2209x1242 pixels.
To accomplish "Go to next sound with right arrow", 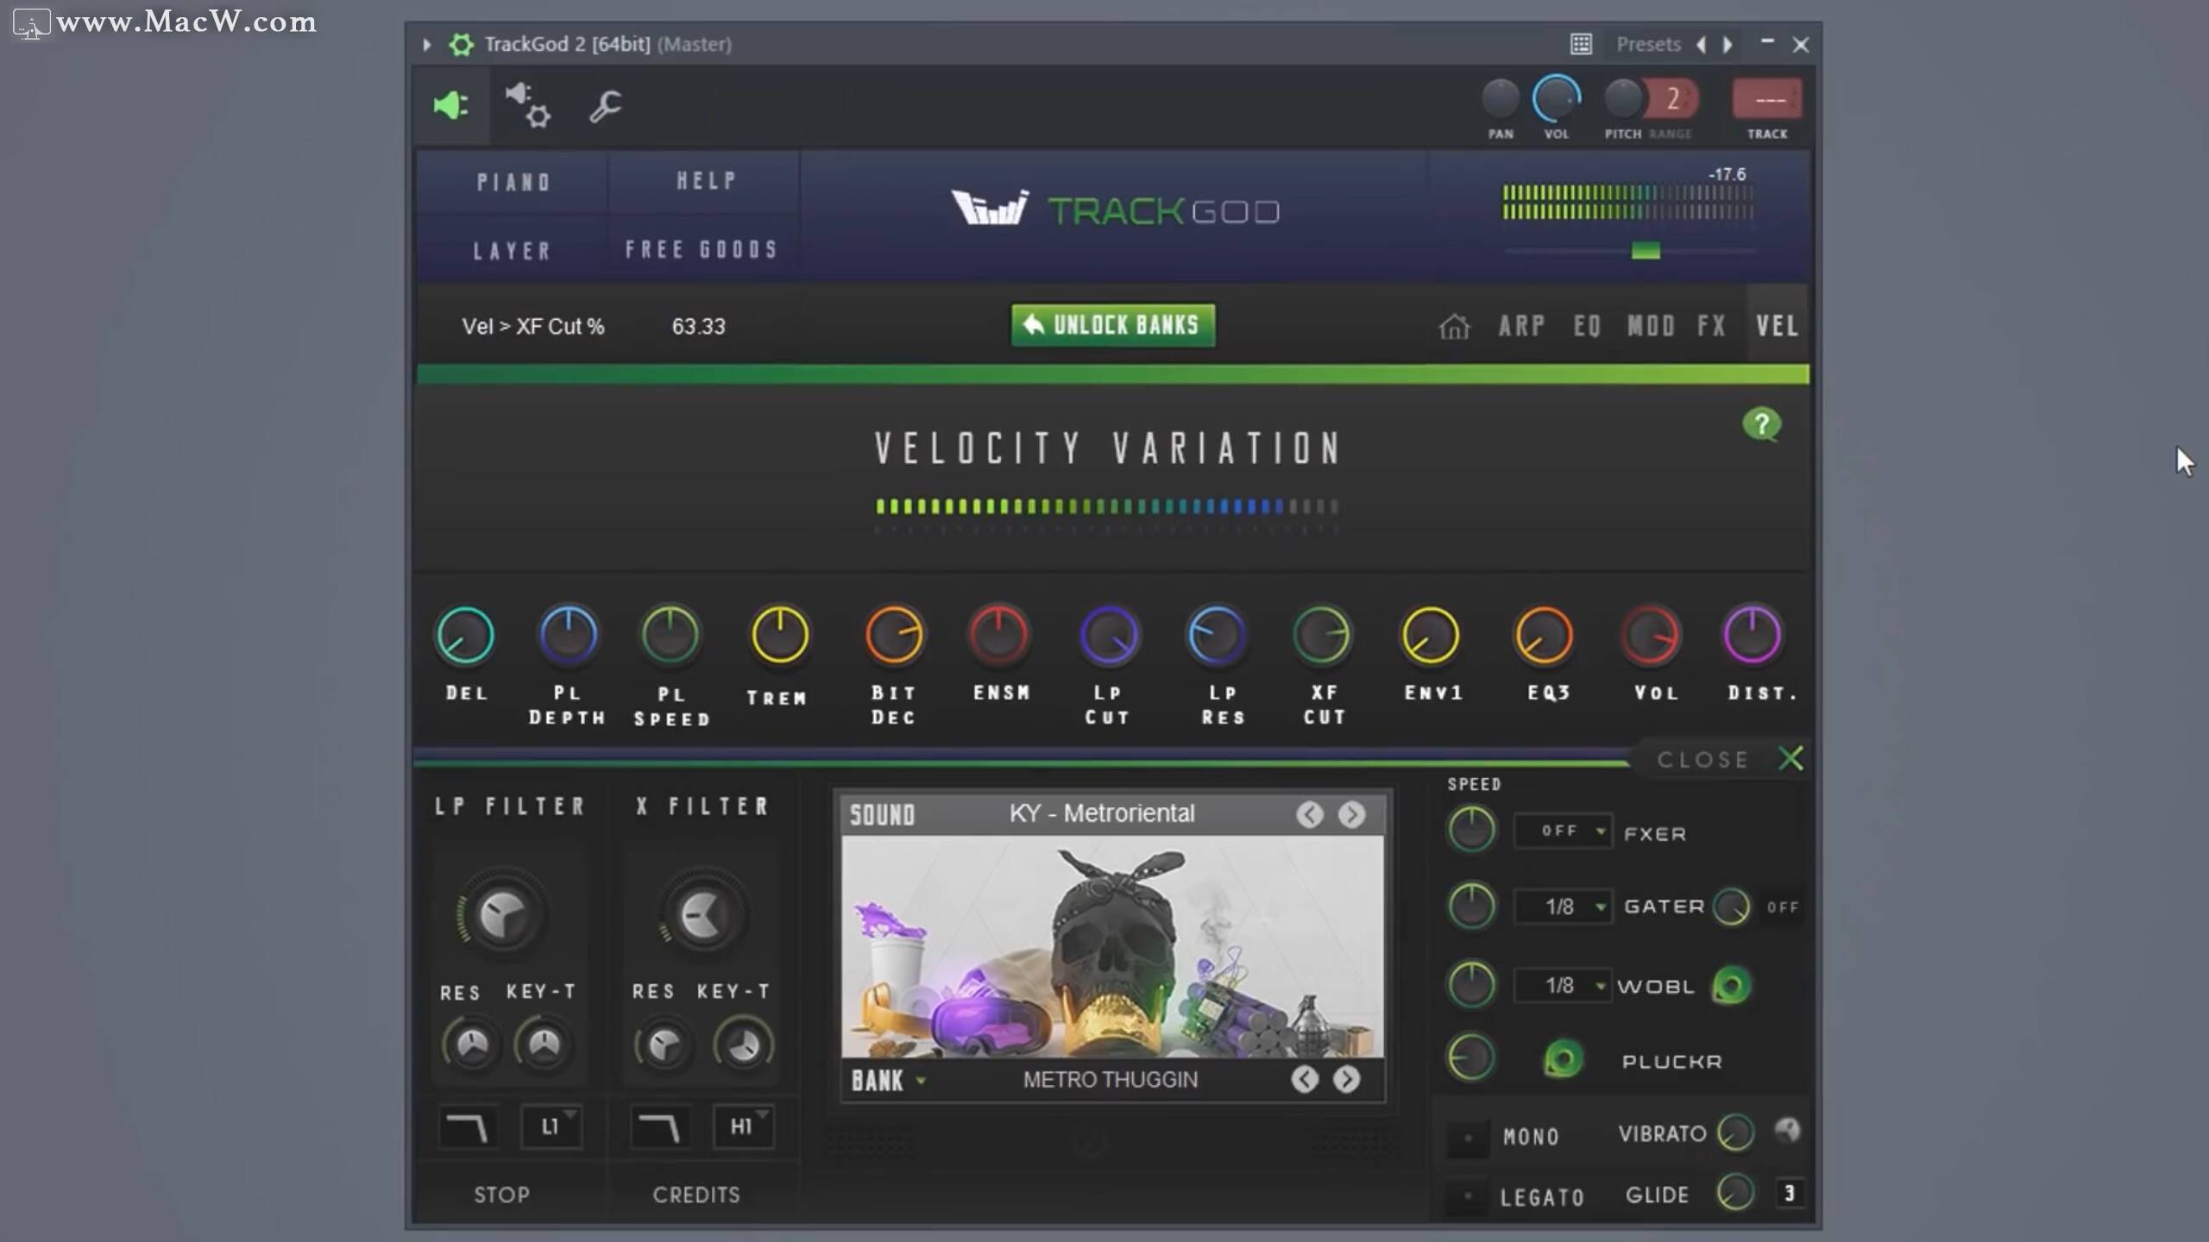I will (x=1351, y=814).
